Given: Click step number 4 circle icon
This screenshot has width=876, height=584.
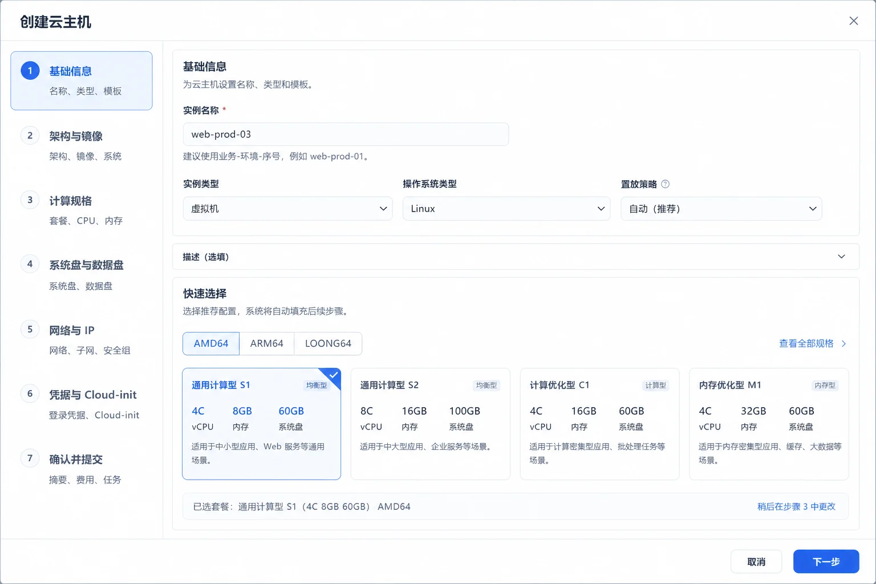Looking at the screenshot, I should (x=30, y=264).
